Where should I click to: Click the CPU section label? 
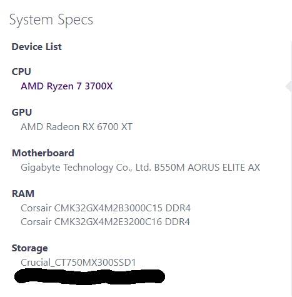pyautogui.click(x=21, y=72)
